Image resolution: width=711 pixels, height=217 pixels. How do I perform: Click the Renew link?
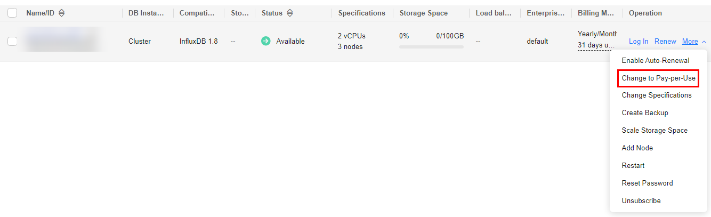pos(665,41)
